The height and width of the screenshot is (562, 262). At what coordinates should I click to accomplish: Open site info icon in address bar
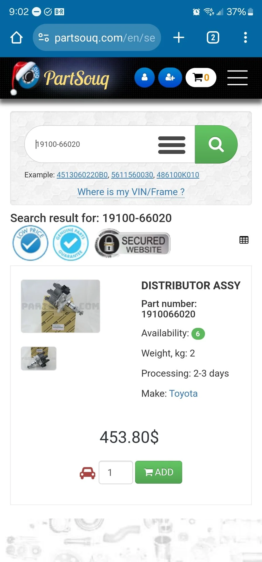(44, 37)
